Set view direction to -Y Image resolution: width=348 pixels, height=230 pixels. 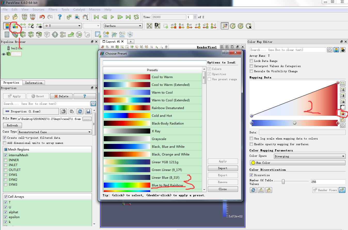197,26
